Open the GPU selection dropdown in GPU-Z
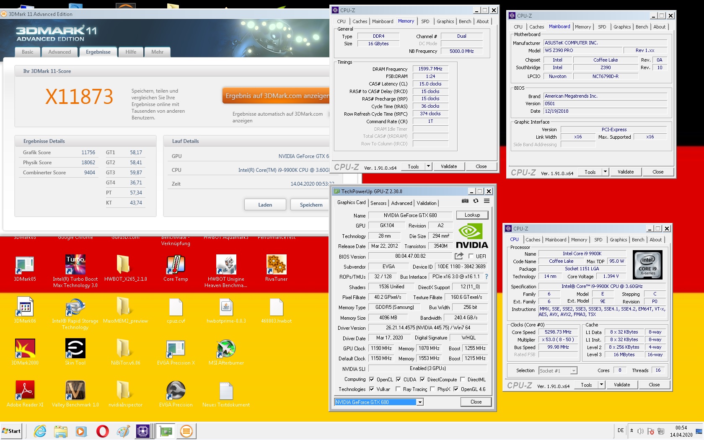Screen dimensions: 704x440 (420, 402)
